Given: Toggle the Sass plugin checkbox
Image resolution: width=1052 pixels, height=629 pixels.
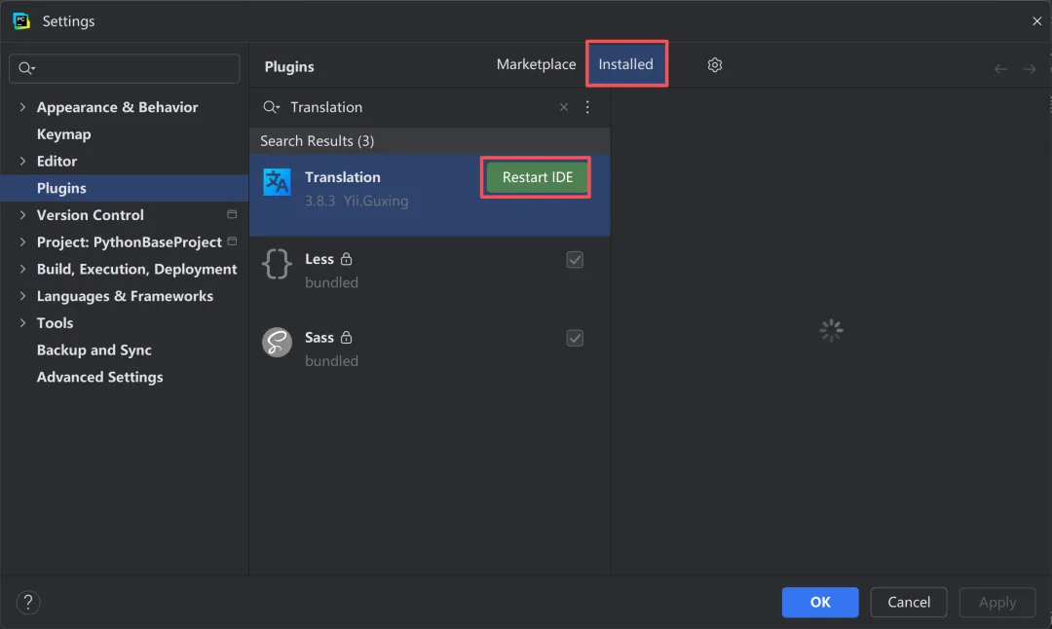Looking at the screenshot, I should click(x=575, y=338).
